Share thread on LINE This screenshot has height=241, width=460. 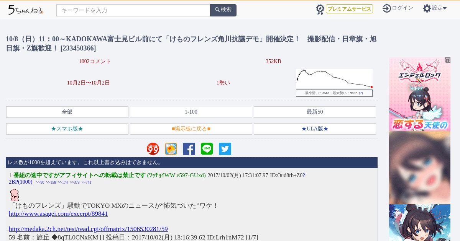point(207,149)
